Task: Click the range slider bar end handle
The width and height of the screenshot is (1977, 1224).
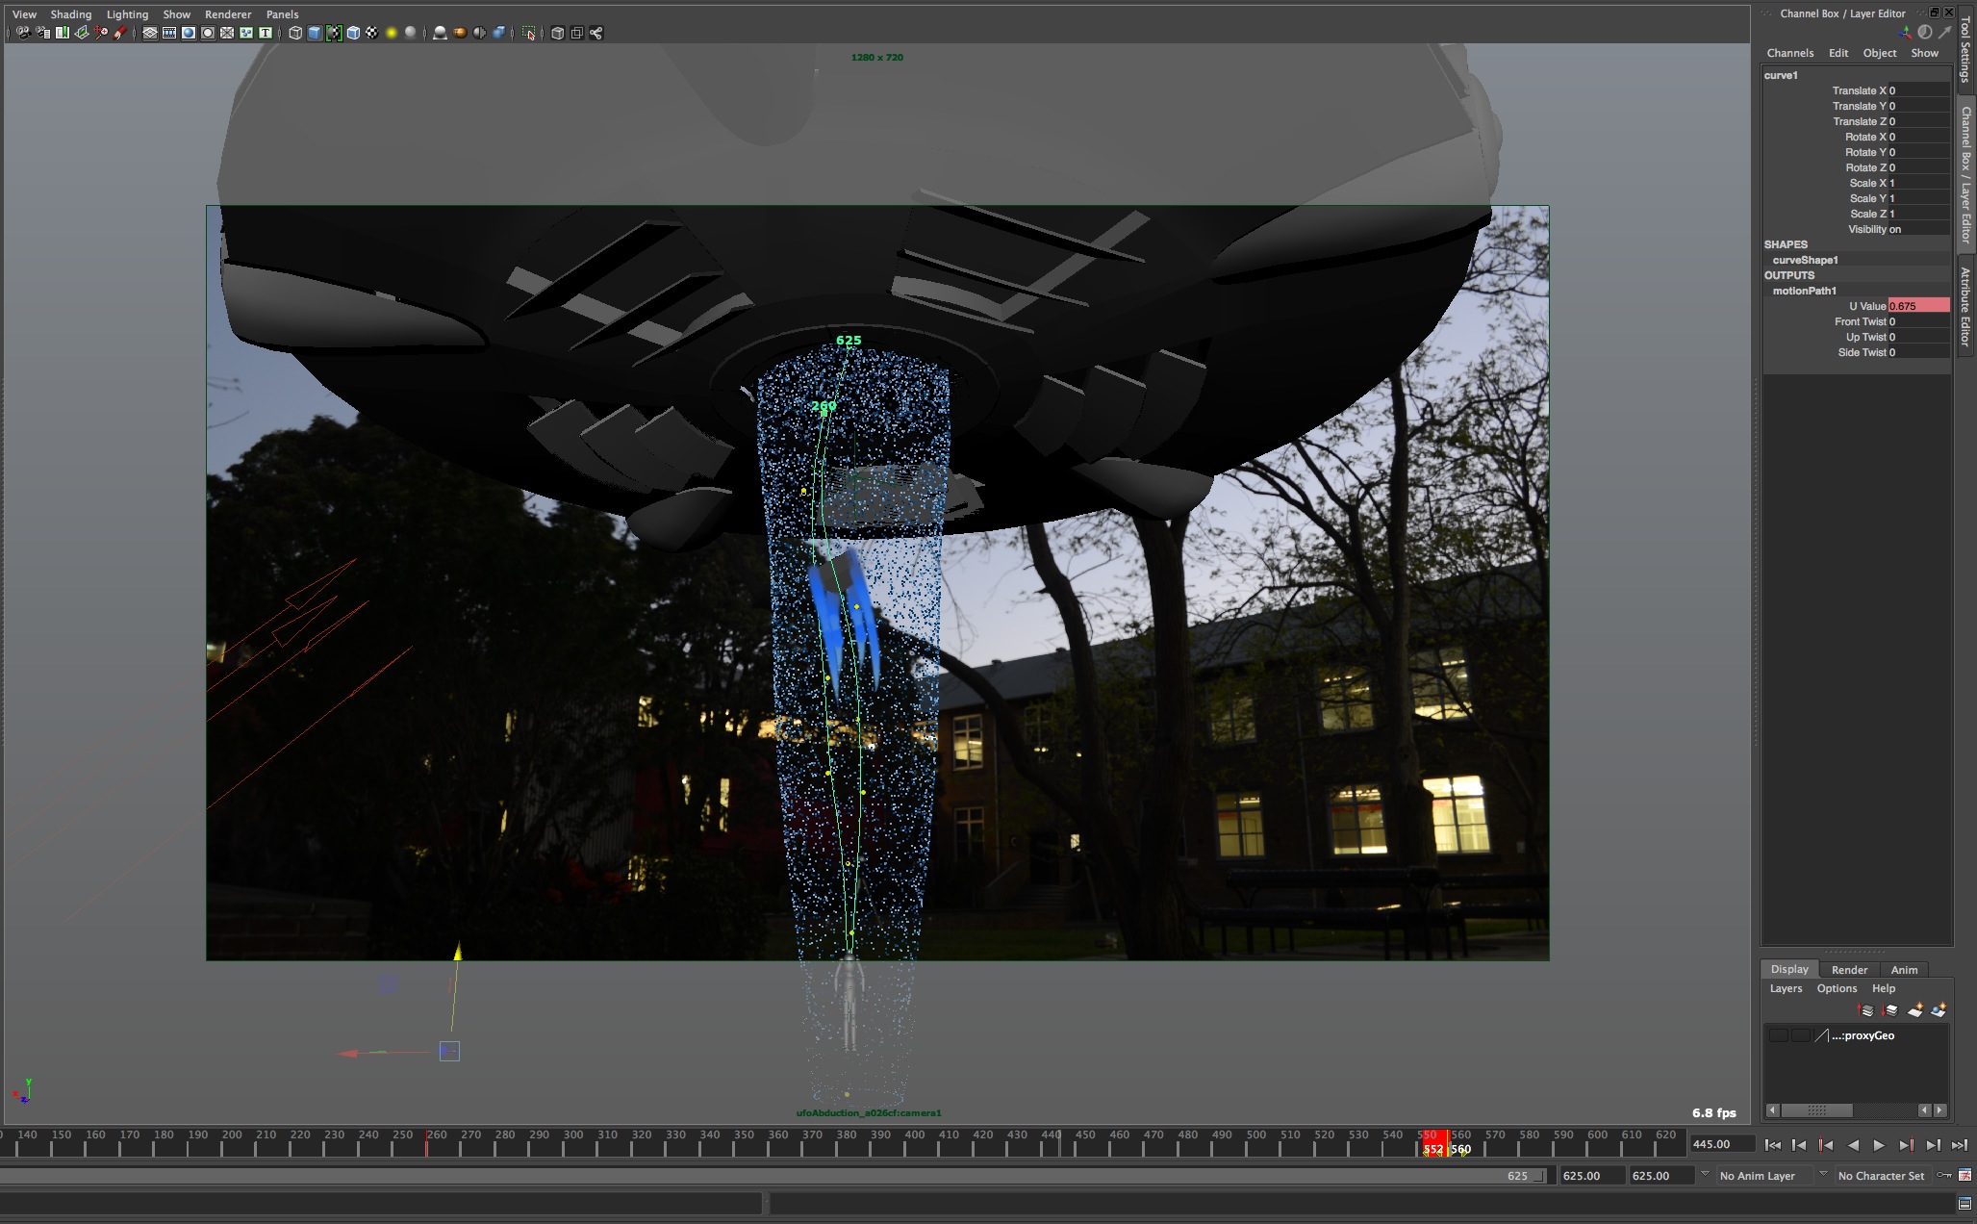Action: pyautogui.click(x=1539, y=1176)
